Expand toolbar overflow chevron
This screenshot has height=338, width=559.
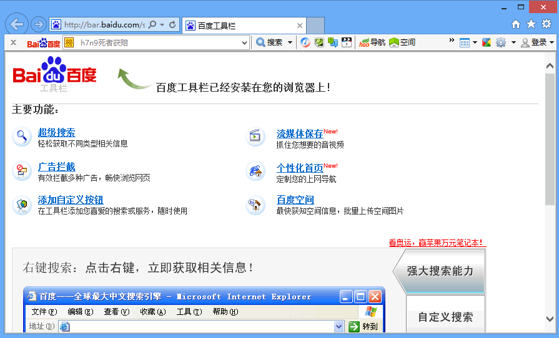(452, 40)
